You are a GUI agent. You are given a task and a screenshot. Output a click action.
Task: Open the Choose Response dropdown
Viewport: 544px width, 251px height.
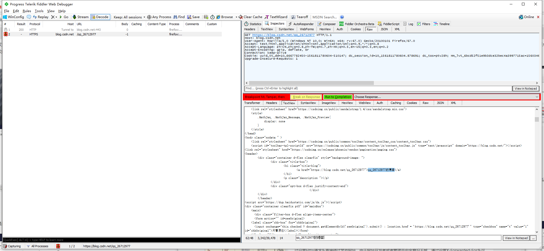pyautogui.click(x=446, y=97)
